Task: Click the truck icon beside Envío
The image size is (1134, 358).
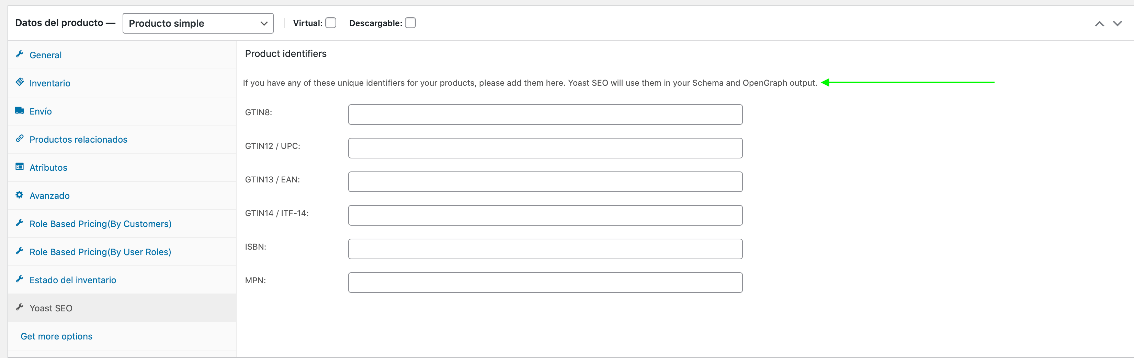Action: point(19,110)
